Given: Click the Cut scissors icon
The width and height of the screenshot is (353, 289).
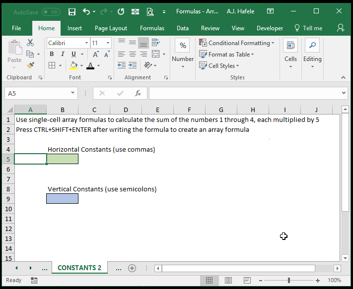Looking at the screenshot, I should (x=30, y=43).
